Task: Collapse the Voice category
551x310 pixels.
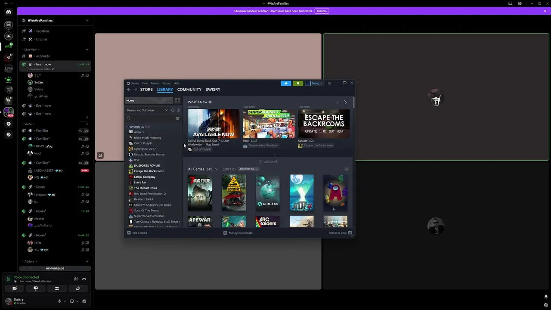Action: [28, 124]
